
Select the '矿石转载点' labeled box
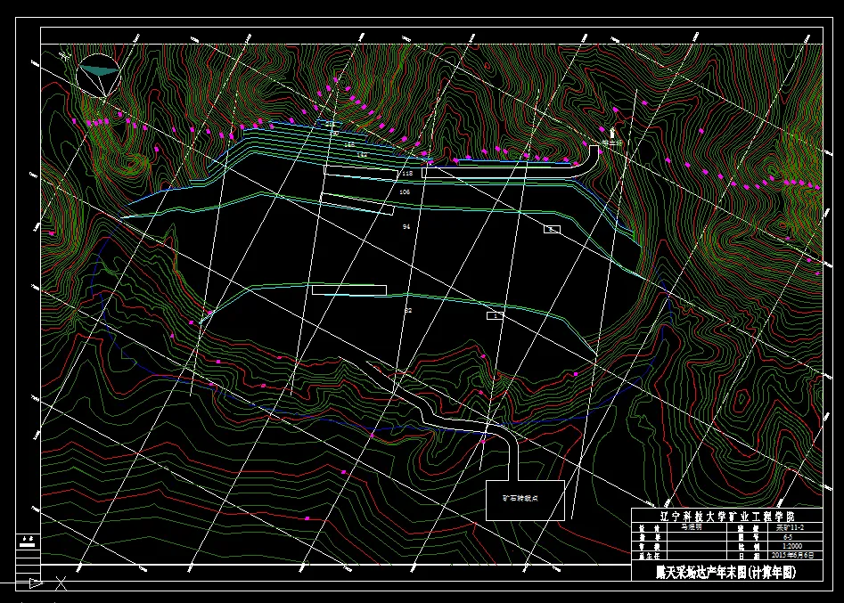pos(525,501)
